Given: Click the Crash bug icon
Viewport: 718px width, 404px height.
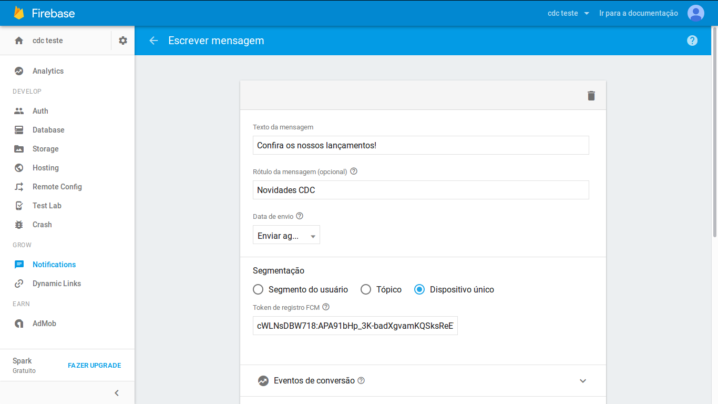Looking at the screenshot, I should 19,225.
